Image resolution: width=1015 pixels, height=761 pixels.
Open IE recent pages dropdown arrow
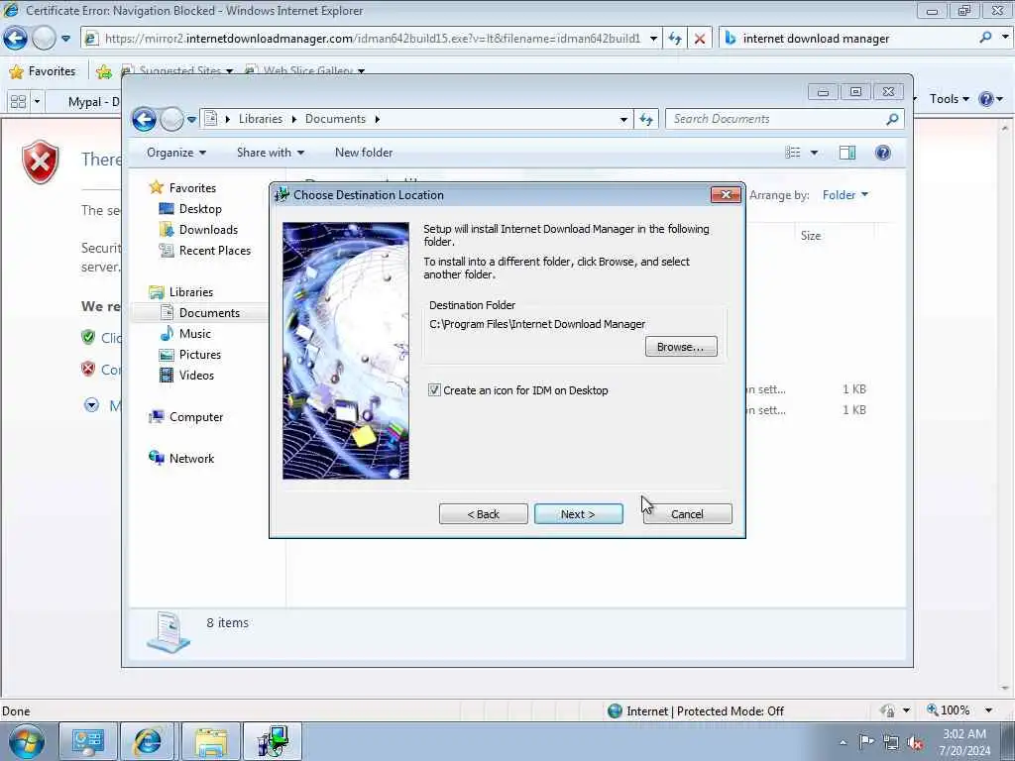[65, 39]
